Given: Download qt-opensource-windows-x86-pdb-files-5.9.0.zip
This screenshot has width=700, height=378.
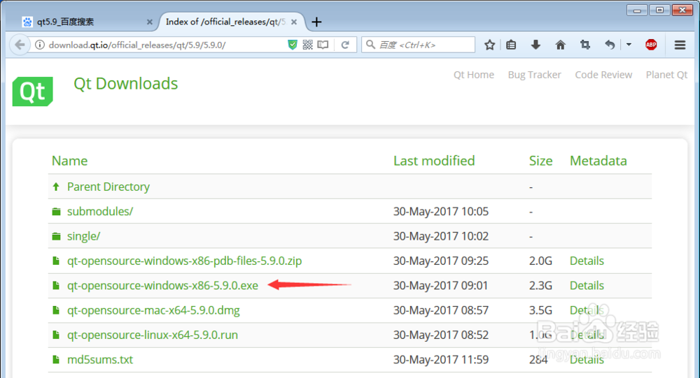Looking at the screenshot, I should [184, 261].
